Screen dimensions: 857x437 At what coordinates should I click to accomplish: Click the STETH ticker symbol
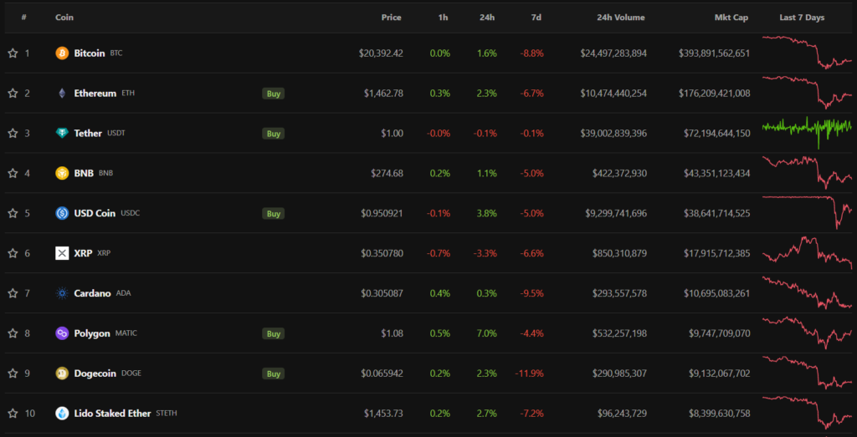[167, 414]
